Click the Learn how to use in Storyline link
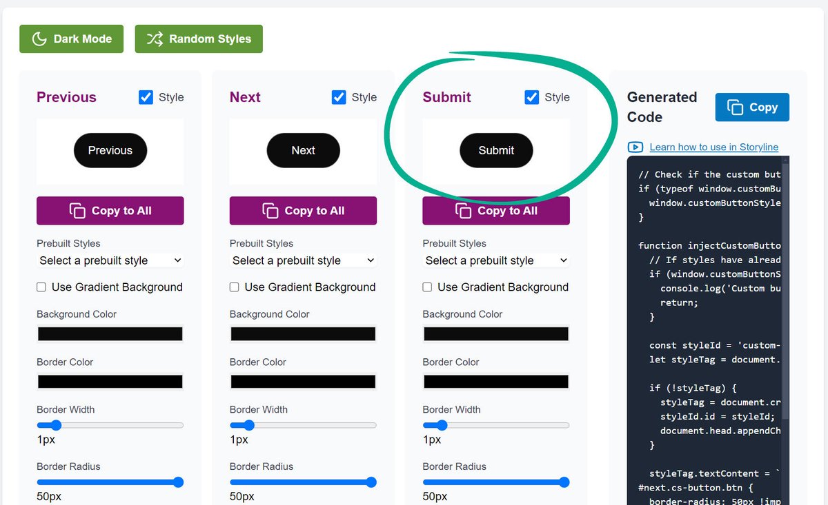The height and width of the screenshot is (505, 828). [x=713, y=147]
